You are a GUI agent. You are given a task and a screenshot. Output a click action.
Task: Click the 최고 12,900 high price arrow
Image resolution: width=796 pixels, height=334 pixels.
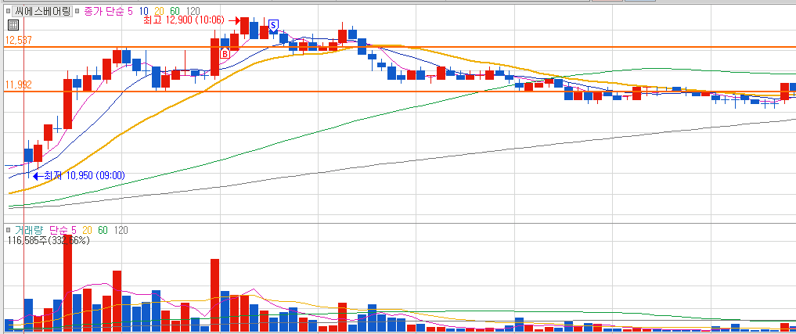[235, 20]
